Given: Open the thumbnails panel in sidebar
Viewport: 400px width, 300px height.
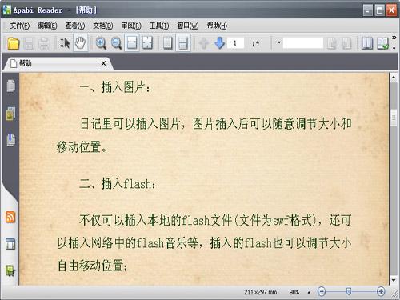Looking at the screenshot, I should pos(10,114).
